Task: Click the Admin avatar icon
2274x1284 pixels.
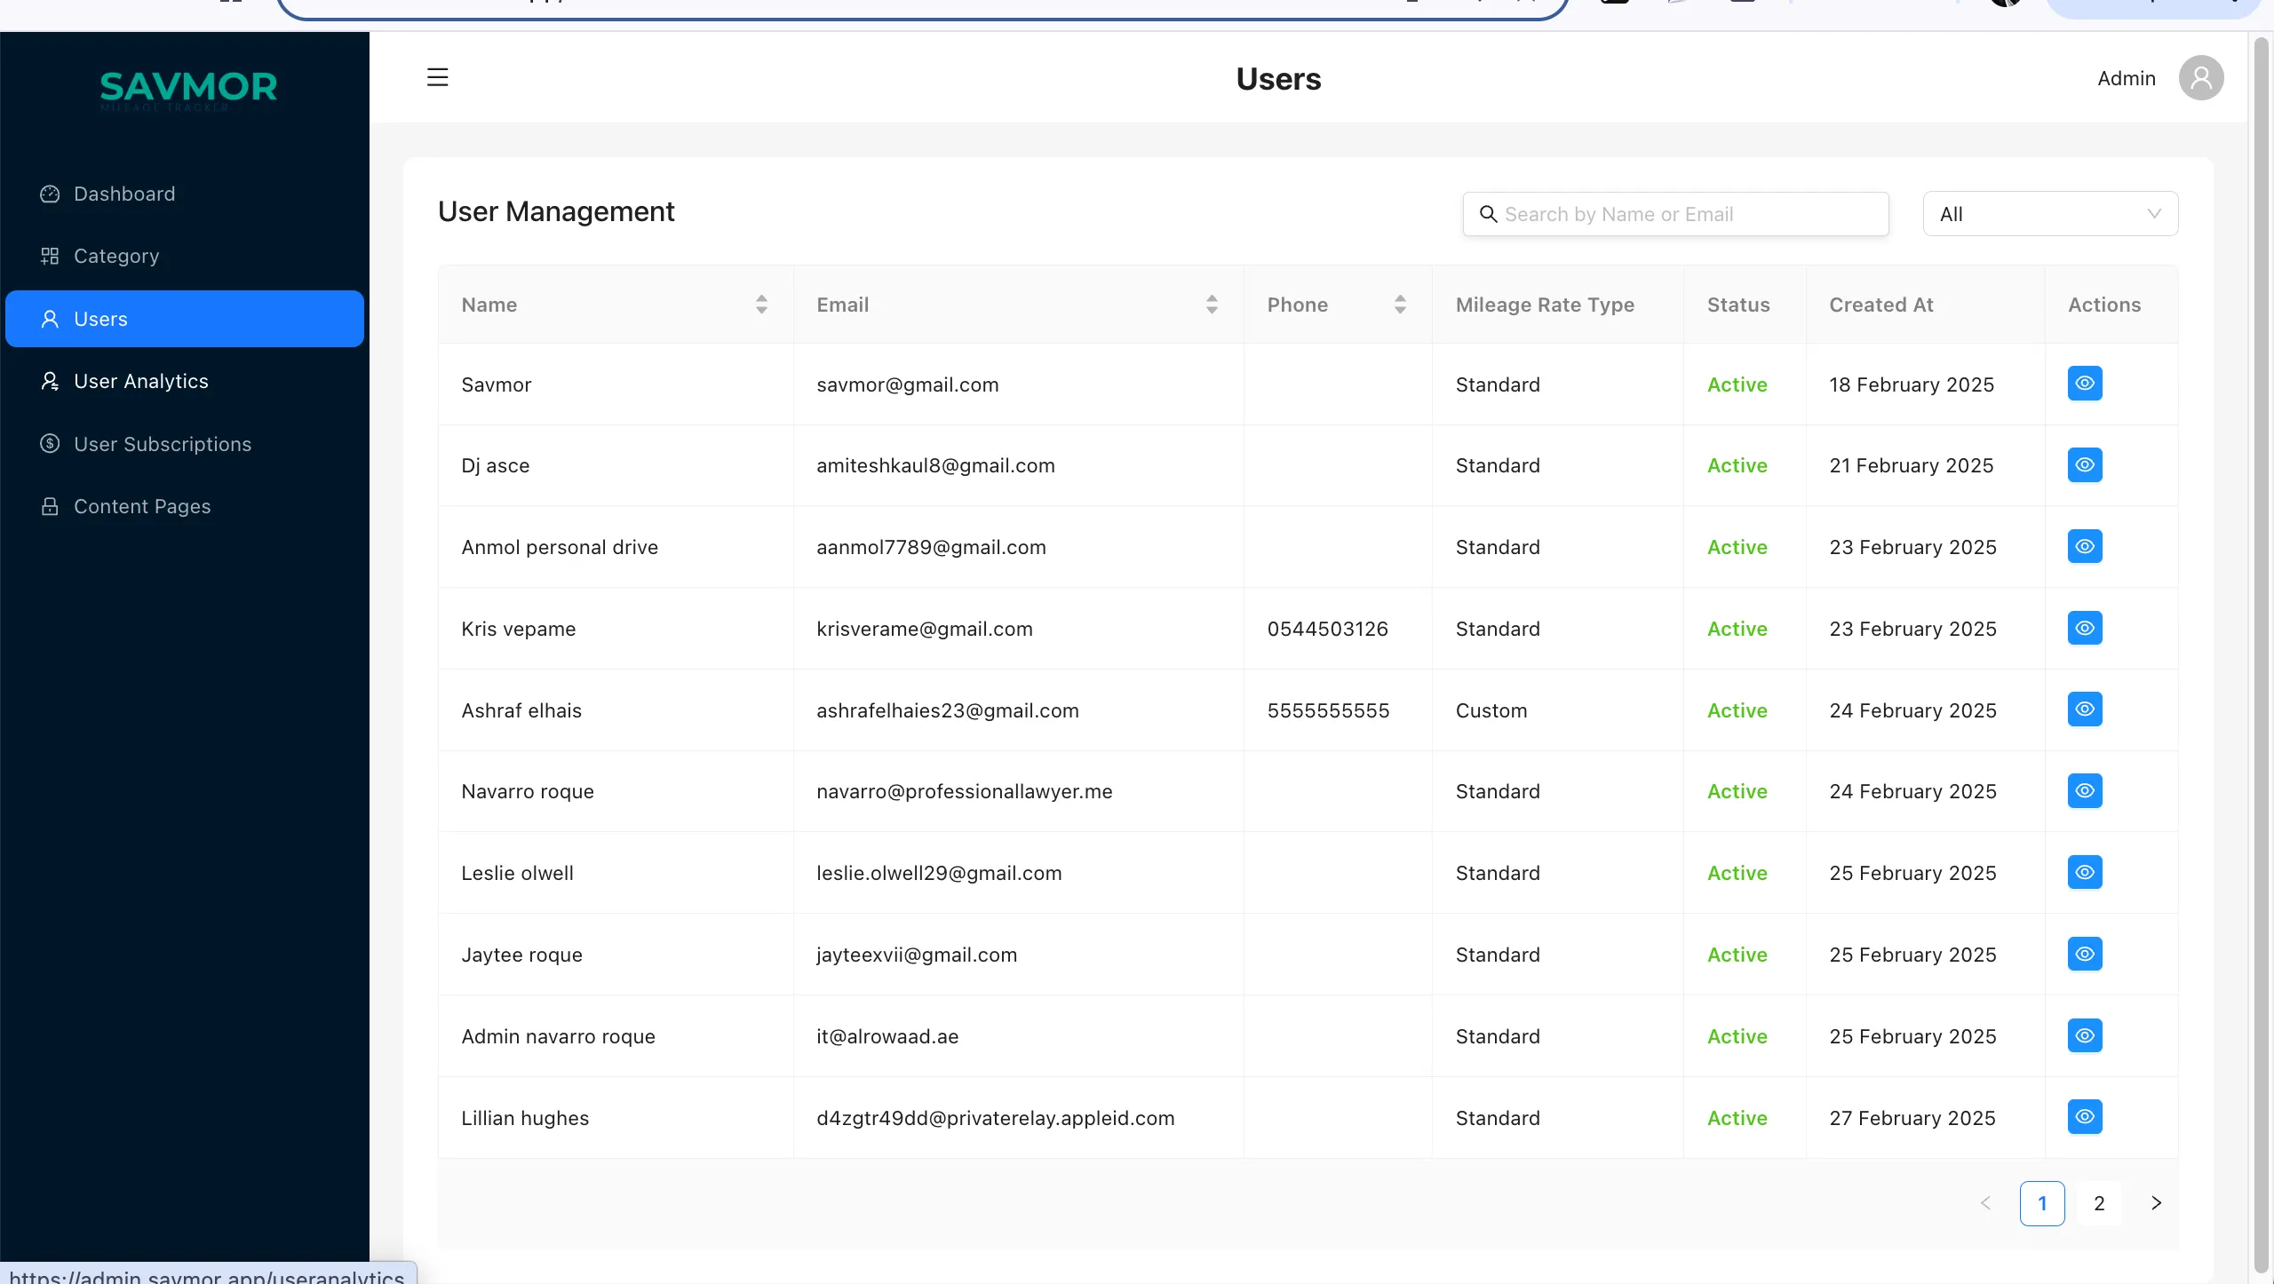Action: pos(2200,78)
